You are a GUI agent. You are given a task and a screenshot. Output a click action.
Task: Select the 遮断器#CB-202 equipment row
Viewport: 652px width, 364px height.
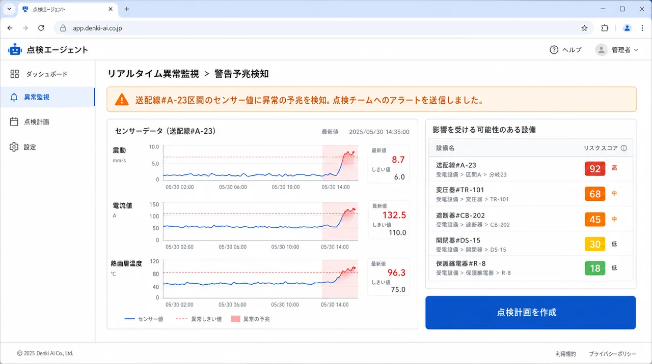click(x=531, y=219)
